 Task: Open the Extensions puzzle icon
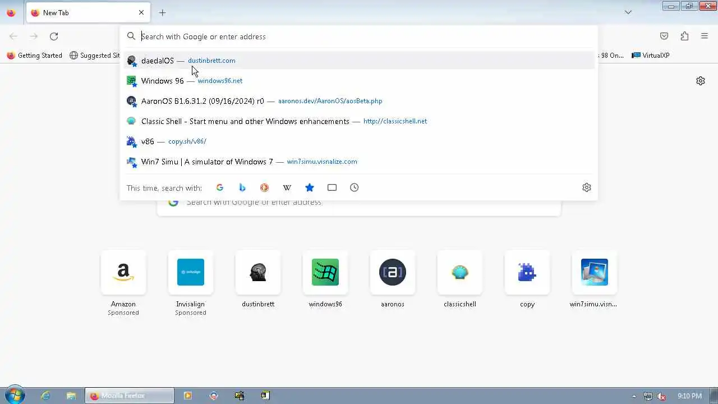point(684,36)
